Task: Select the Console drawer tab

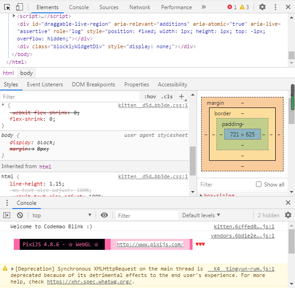Action: 27,203
